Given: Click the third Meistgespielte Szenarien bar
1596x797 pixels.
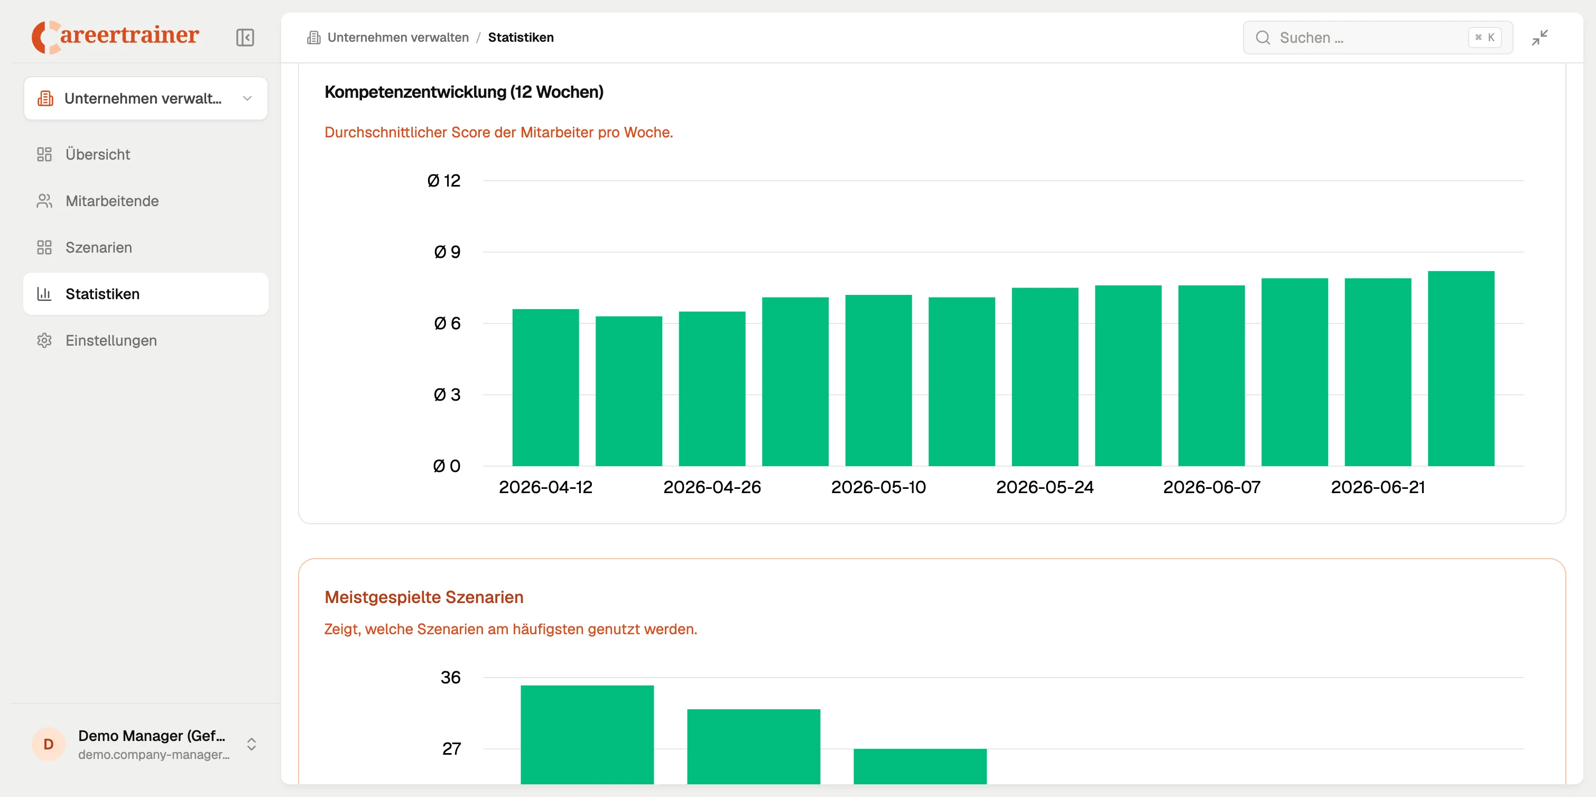Looking at the screenshot, I should pos(920,767).
